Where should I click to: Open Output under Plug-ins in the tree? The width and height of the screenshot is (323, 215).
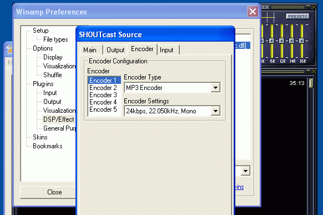[x=52, y=102]
